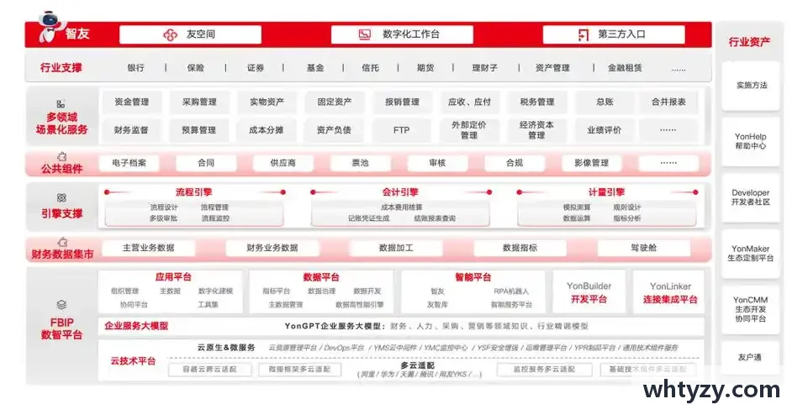Select 基金 in the 行业支撑 row
Viewport: 808px width, 420px height.
point(315,68)
